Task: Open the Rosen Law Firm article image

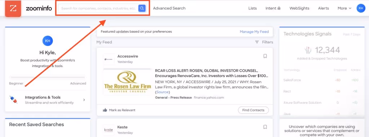Action: (127, 82)
